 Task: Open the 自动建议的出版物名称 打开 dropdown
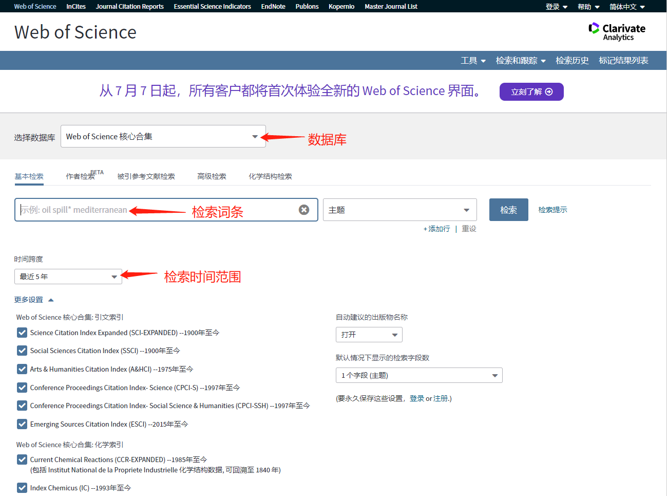click(x=369, y=335)
